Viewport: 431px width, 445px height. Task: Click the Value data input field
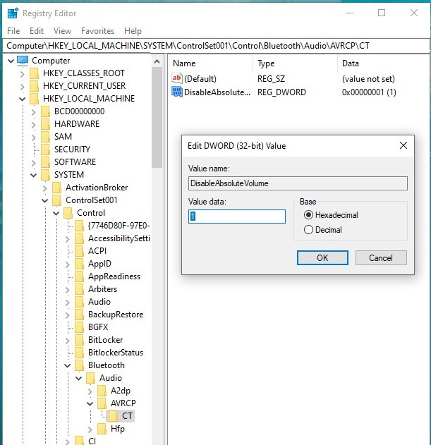(x=237, y=217)
